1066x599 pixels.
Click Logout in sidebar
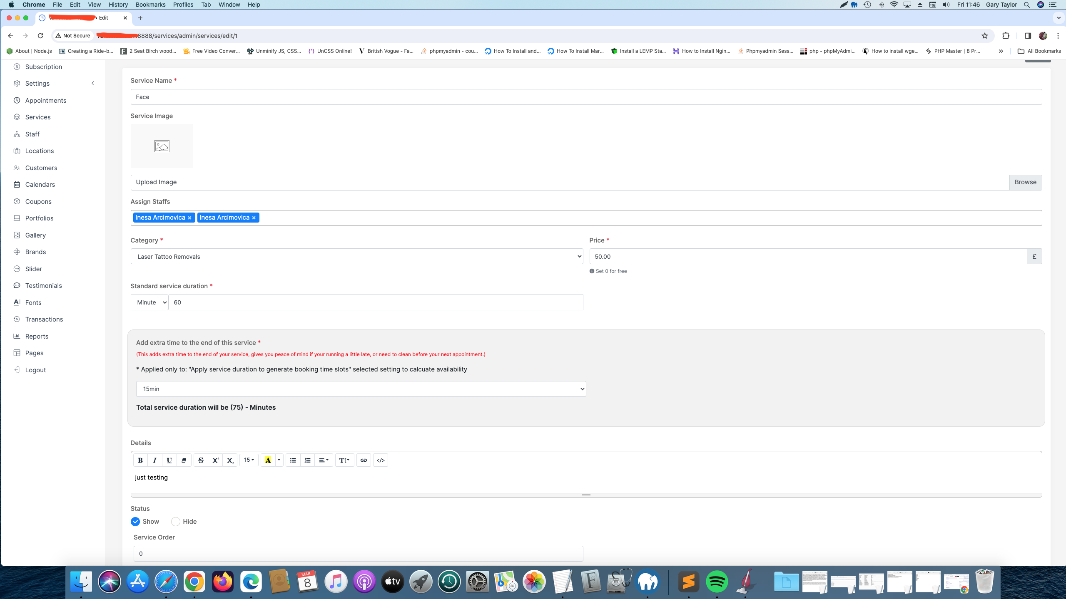coord(35,370)
